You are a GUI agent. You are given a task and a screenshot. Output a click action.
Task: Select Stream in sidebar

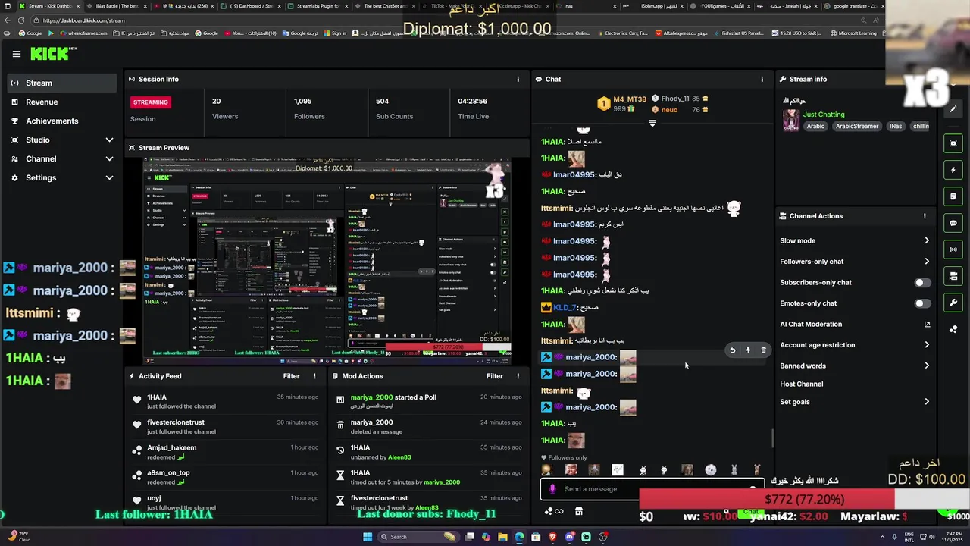pyautogui.click(x=62, y=83)
